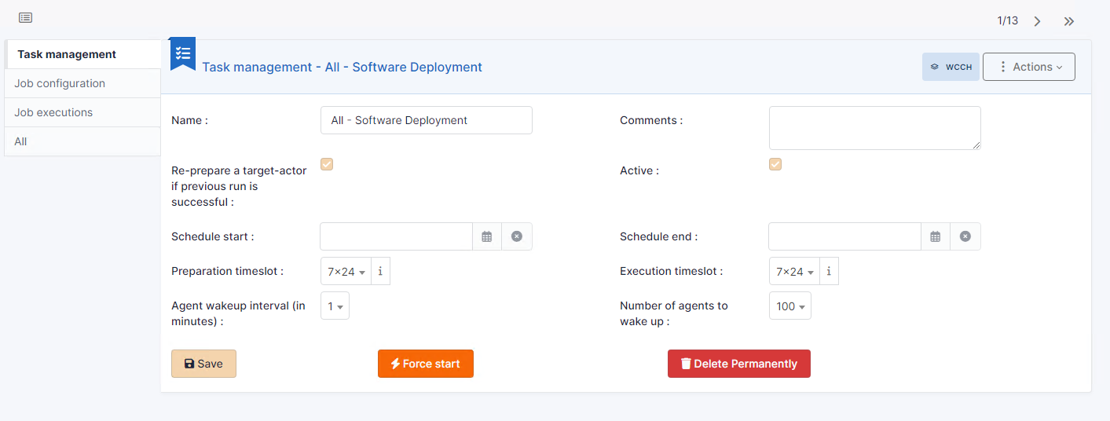Focus the Schedule end date field
Screen dimensions: 1110x421
(x=845, y=236)
